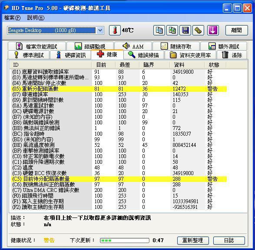Click the floppy disk save icon
This screenshot has height=250, width=255.
coord(185,30)
